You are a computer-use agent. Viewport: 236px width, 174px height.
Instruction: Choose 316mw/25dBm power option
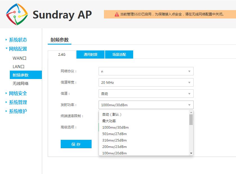[x=144, y=140]
